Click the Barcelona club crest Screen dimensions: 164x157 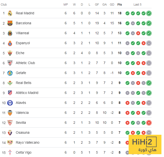point(10,23)
